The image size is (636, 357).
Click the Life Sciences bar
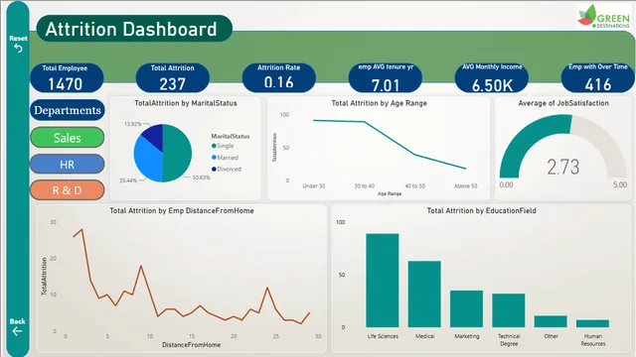pyautogui.click(x=382, y=280)
